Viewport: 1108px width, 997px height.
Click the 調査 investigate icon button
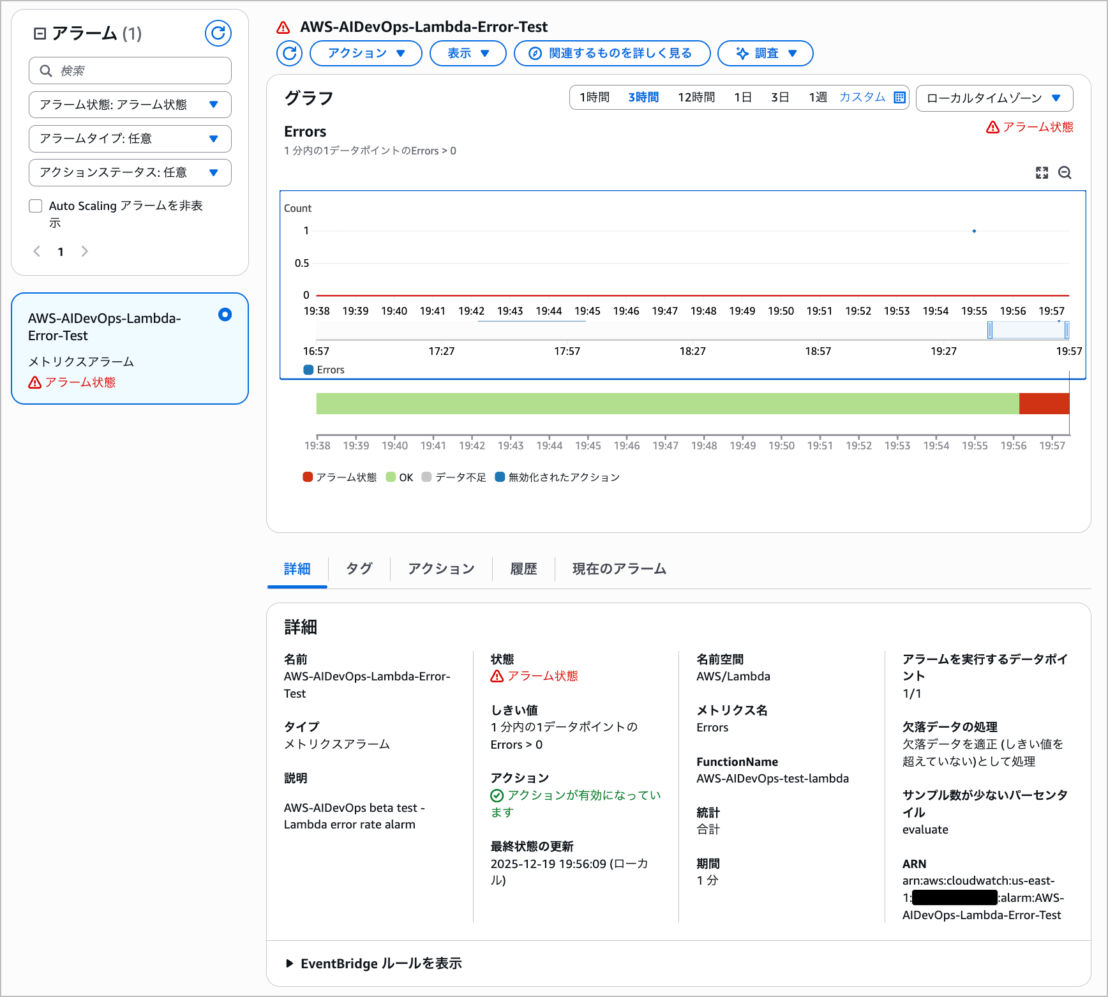pos(742,53)
